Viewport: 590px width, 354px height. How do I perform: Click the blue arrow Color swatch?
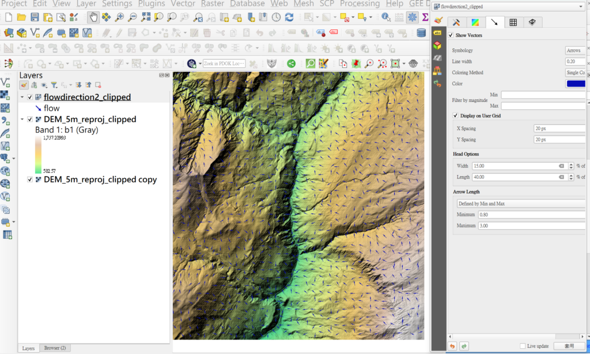tap(576, 84)
